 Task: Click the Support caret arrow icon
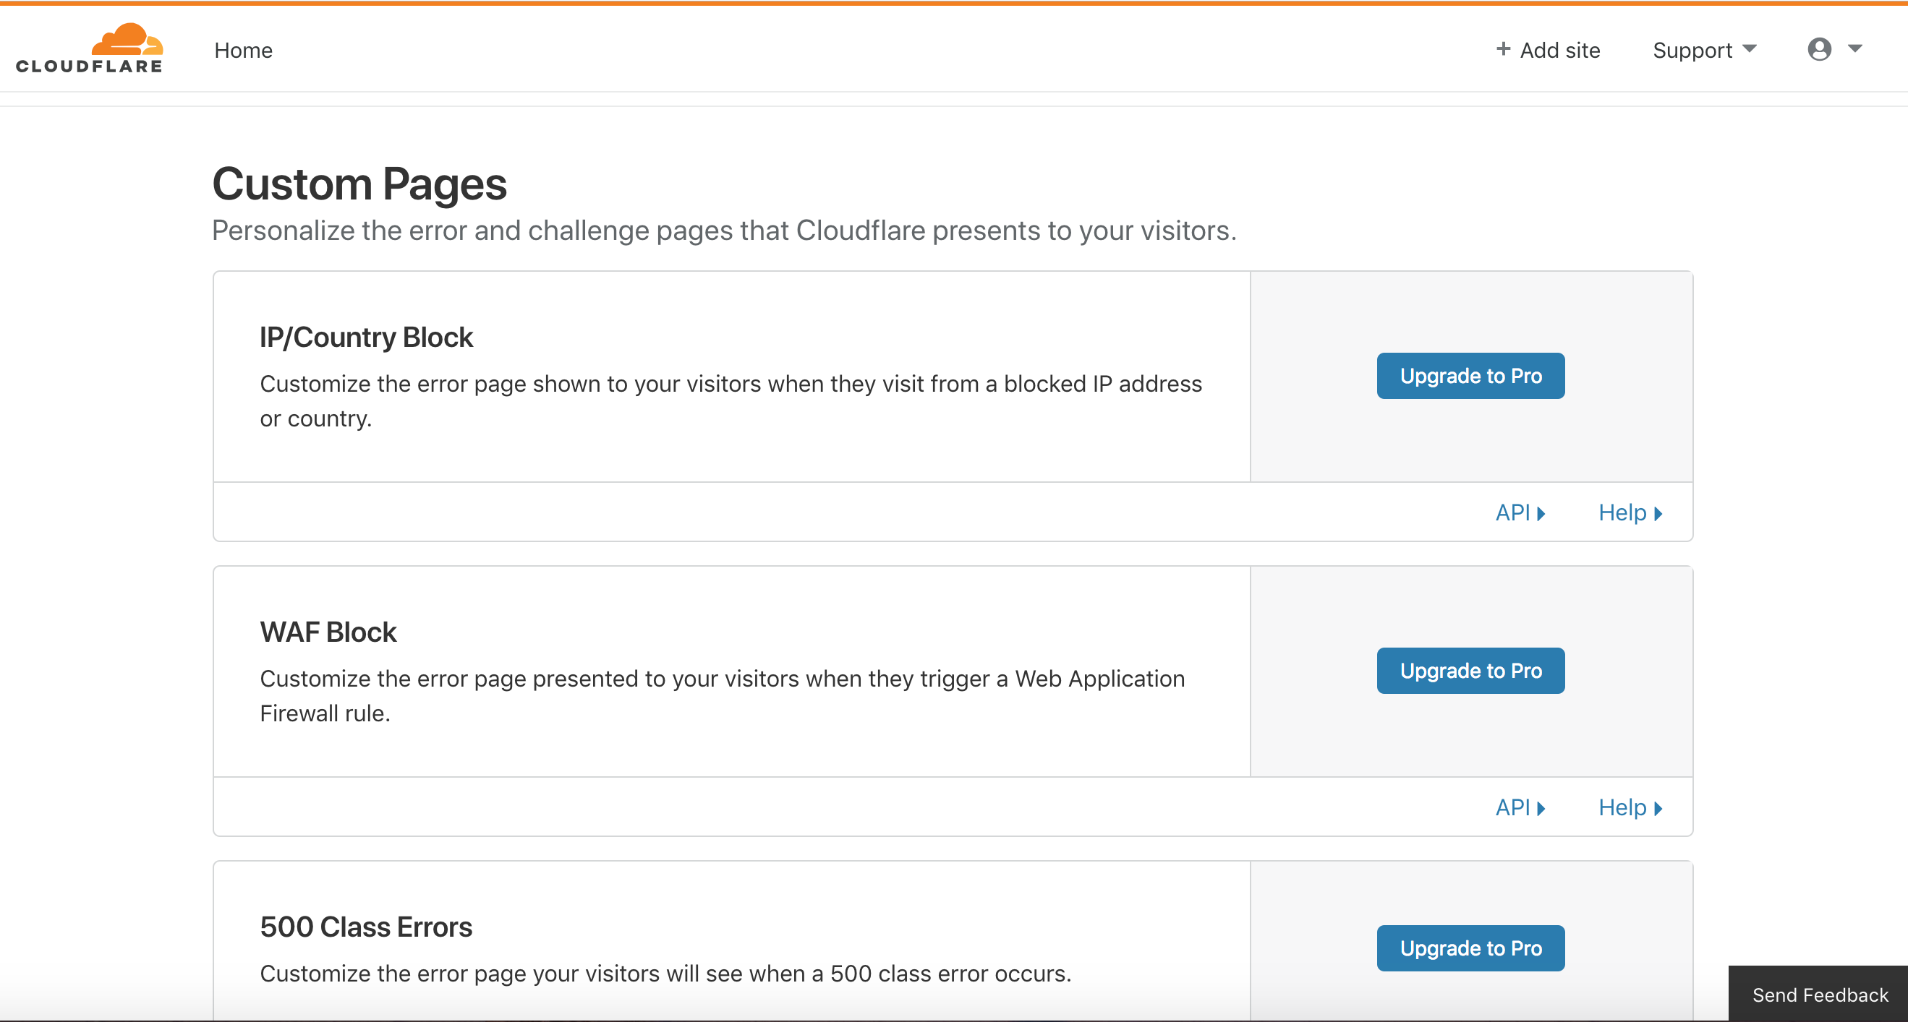(x=1750, y=49)
